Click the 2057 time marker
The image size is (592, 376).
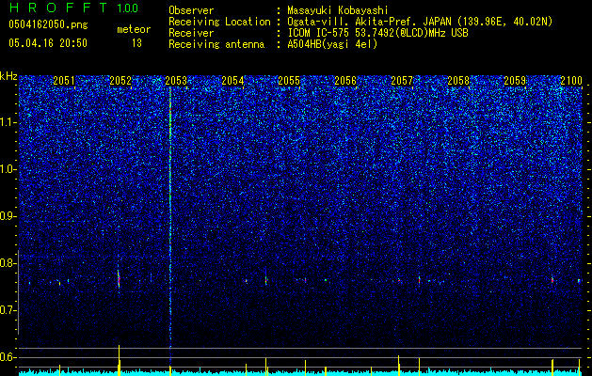pos(402,81)
